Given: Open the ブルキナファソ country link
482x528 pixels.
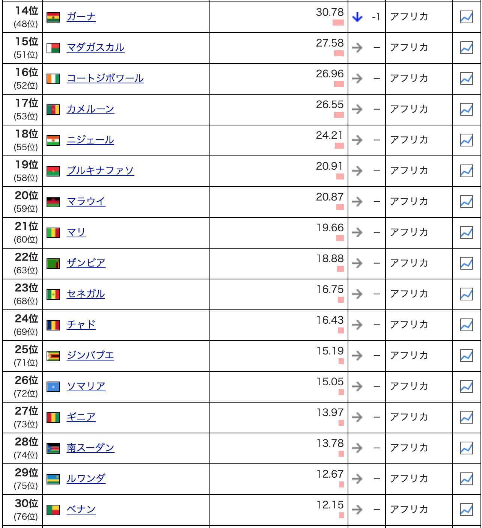Looking at the screenshot, I should (100, 171).
